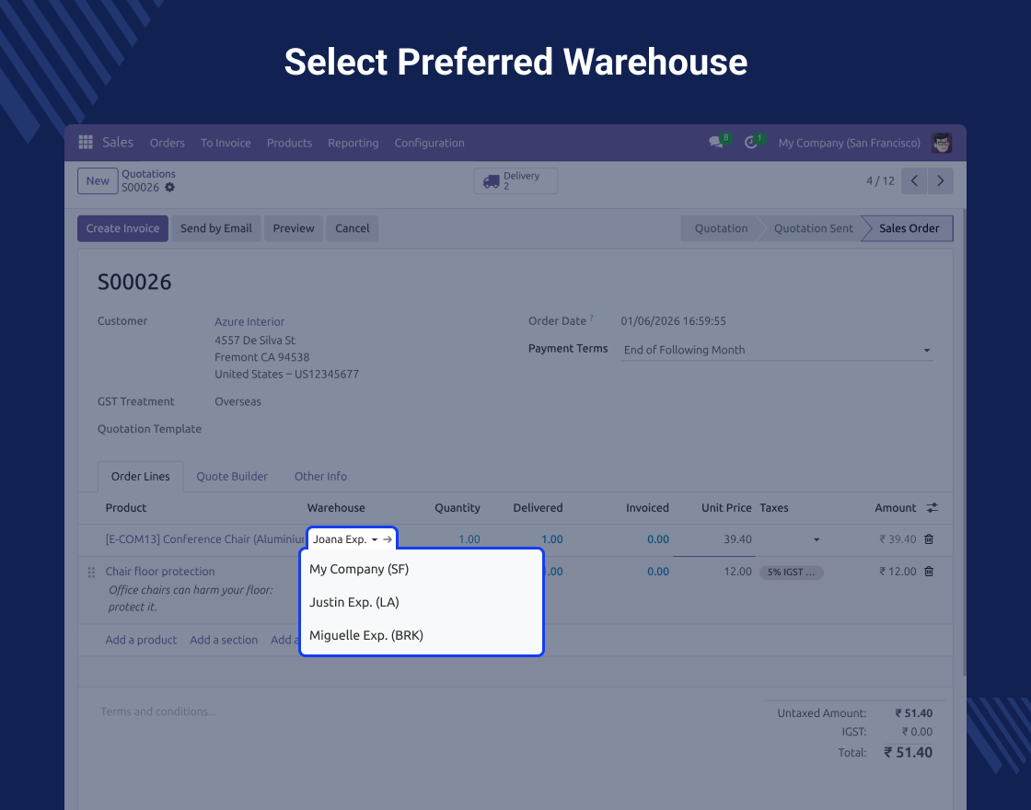Open warehouse record arrow beside Joana Exp.

click(388, 539)
